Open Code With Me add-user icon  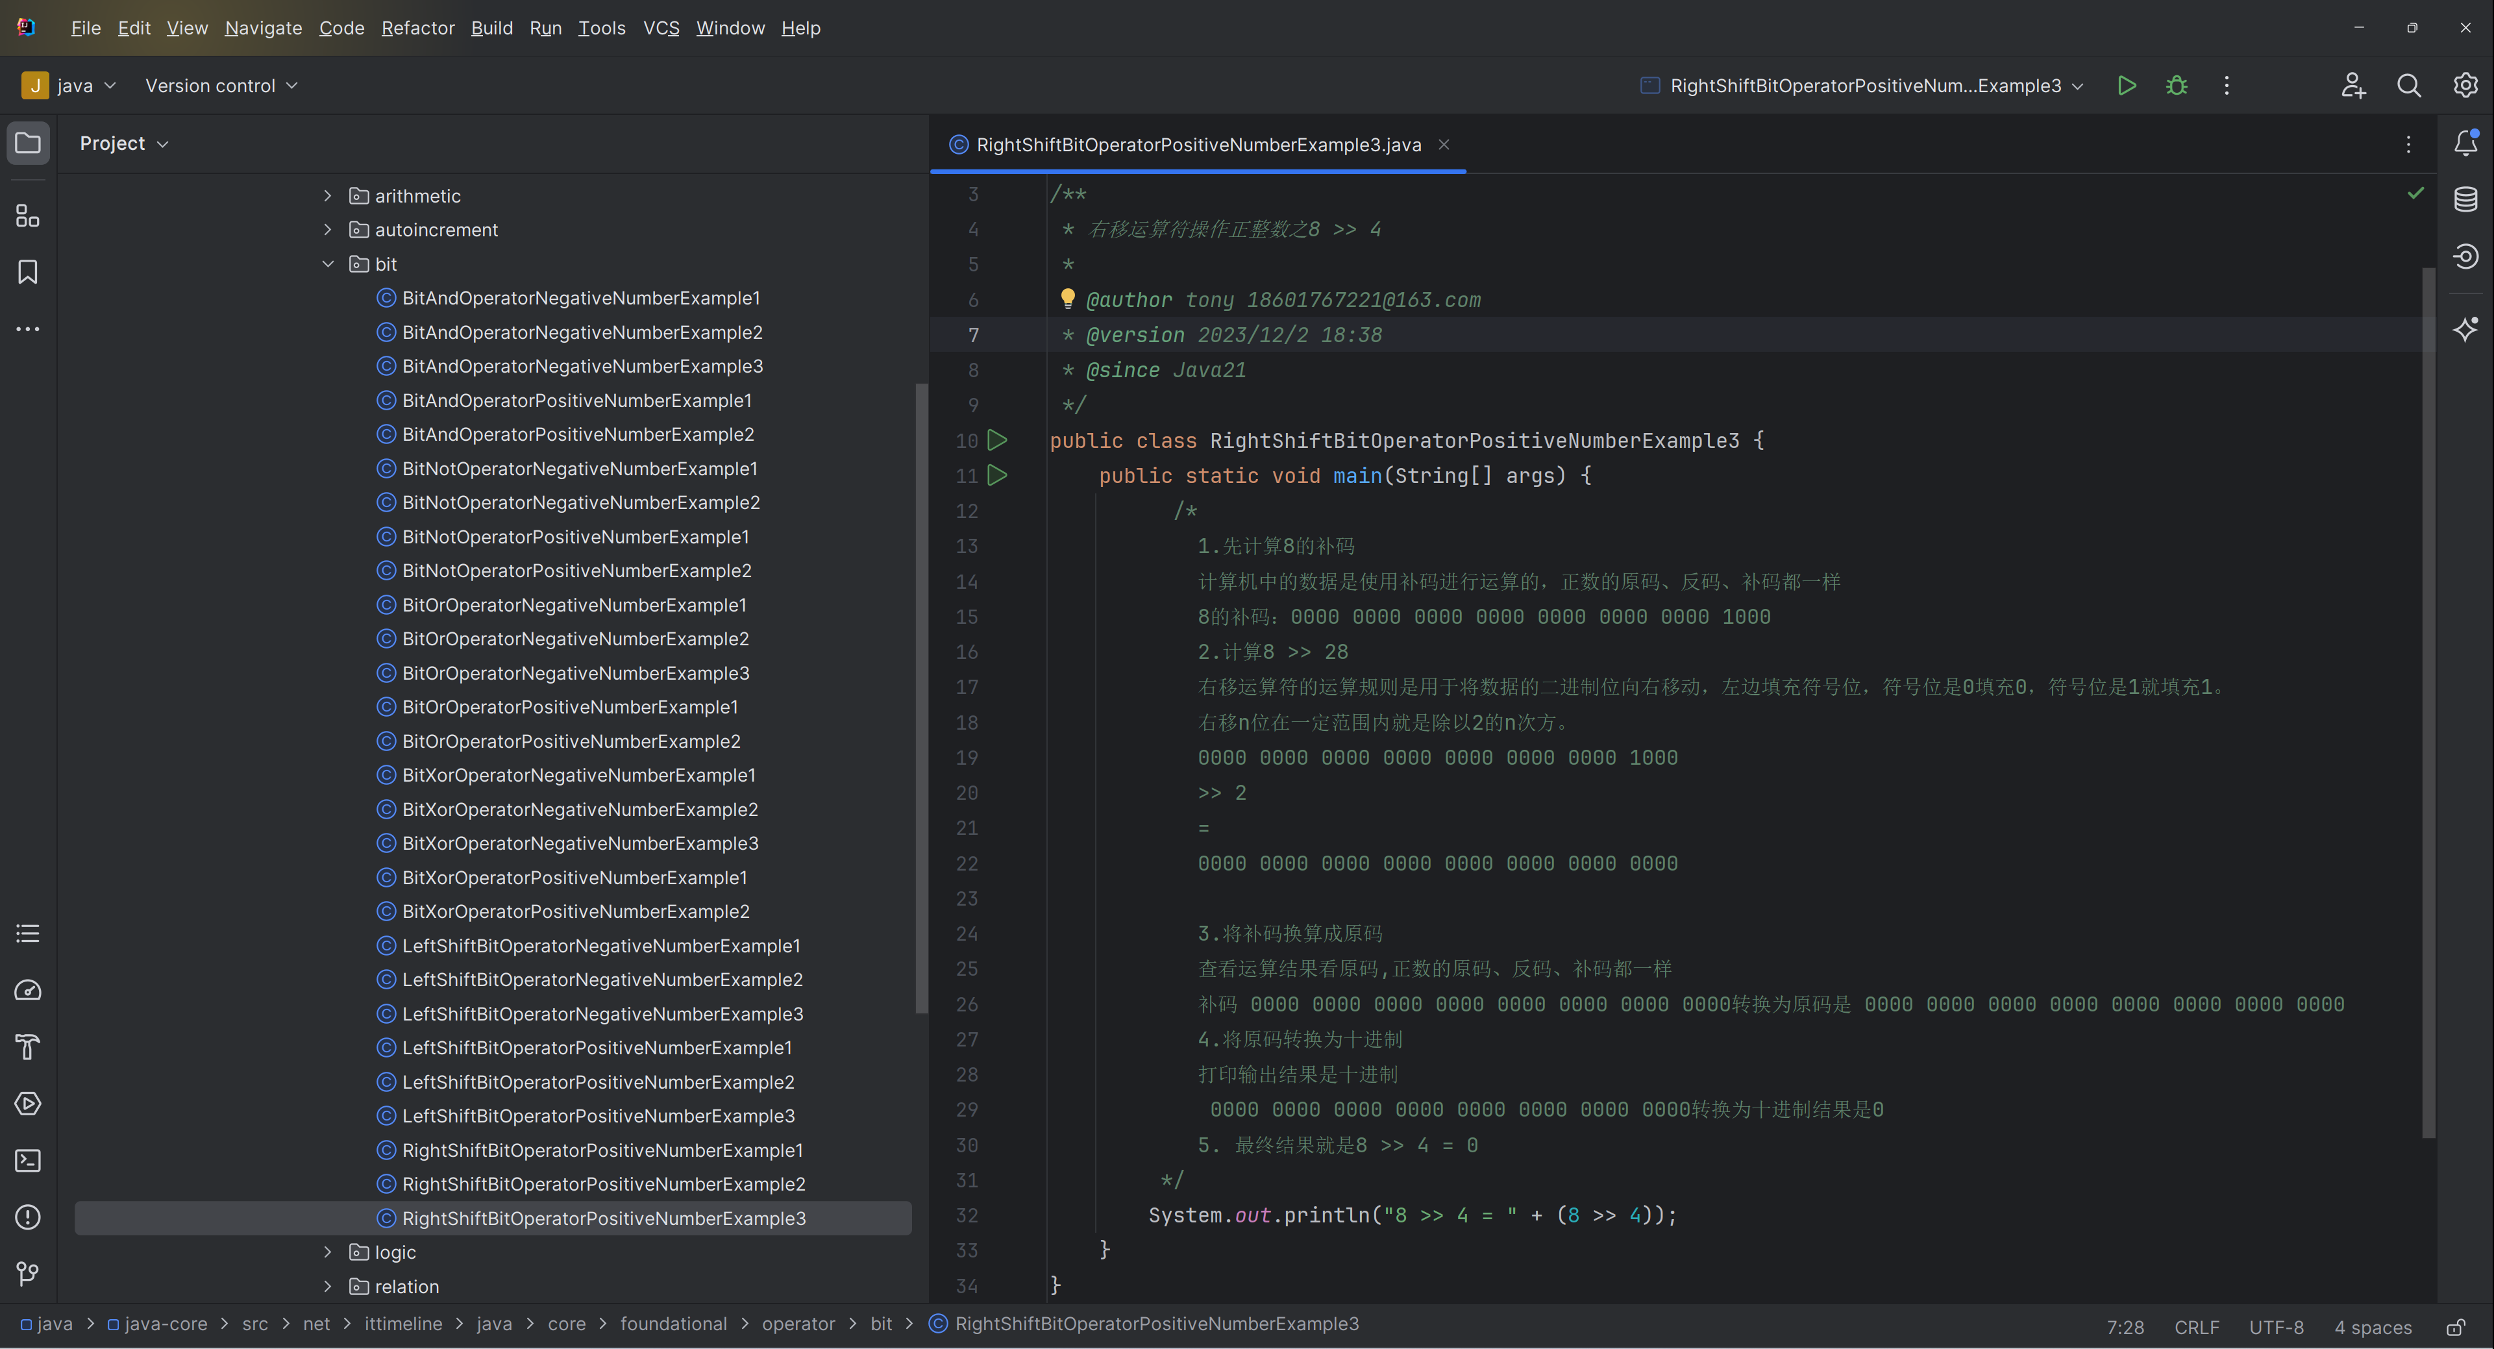point(2354,85)
